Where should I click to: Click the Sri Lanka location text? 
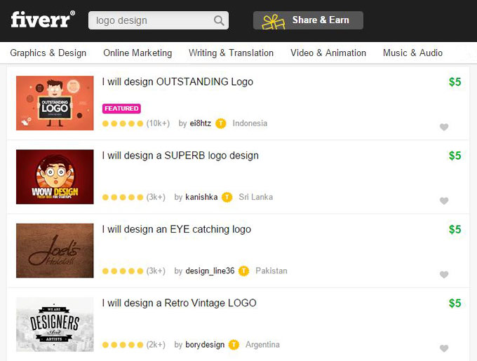pos(256,197)
